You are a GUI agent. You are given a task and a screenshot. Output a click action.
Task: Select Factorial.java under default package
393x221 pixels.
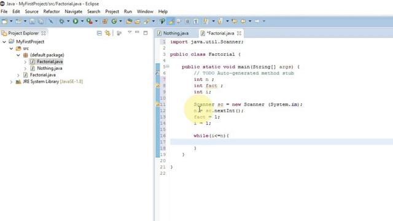point(50,61)
